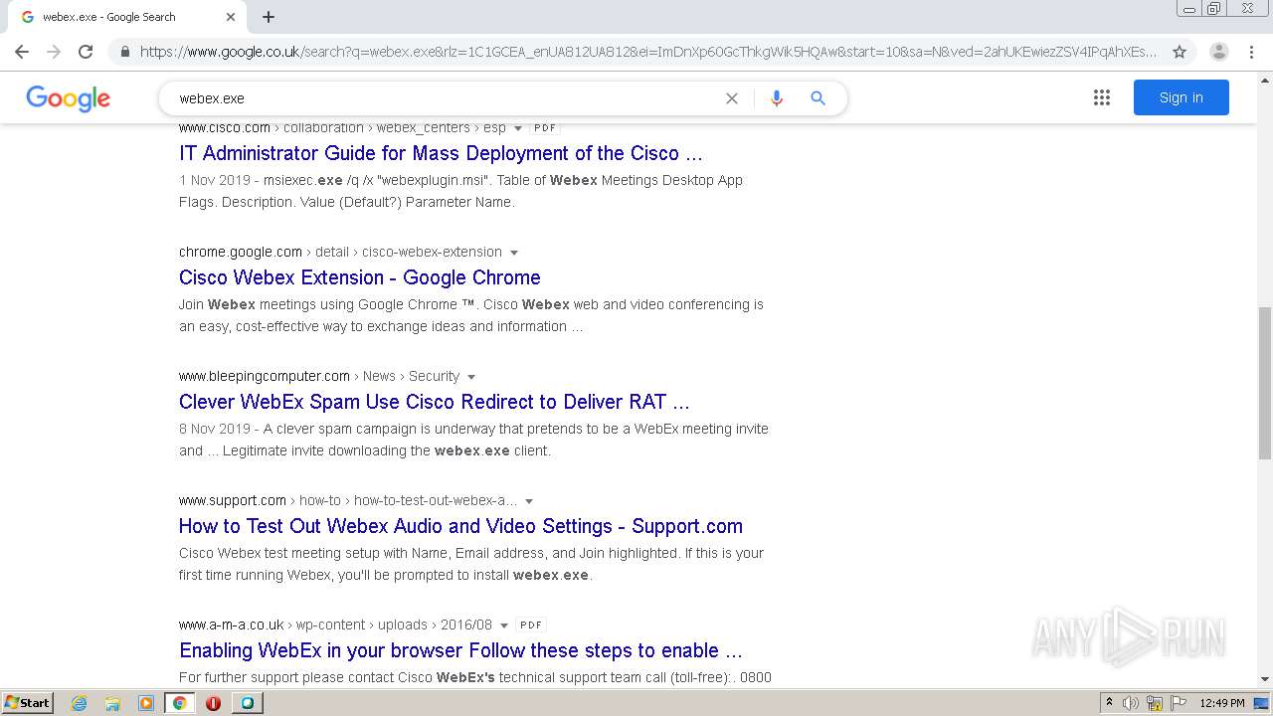Start voice search with the microphone
The width and height of the screenshot is (1273, 716).
777,98
